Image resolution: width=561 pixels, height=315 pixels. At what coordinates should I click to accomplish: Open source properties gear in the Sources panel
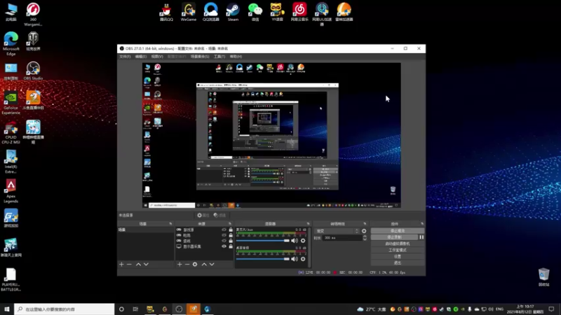click(x=195, y=265)
